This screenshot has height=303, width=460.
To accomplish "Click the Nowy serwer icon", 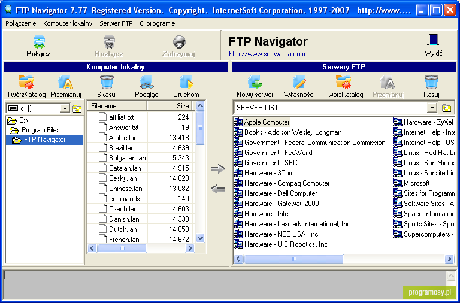I will click(255, 82).
